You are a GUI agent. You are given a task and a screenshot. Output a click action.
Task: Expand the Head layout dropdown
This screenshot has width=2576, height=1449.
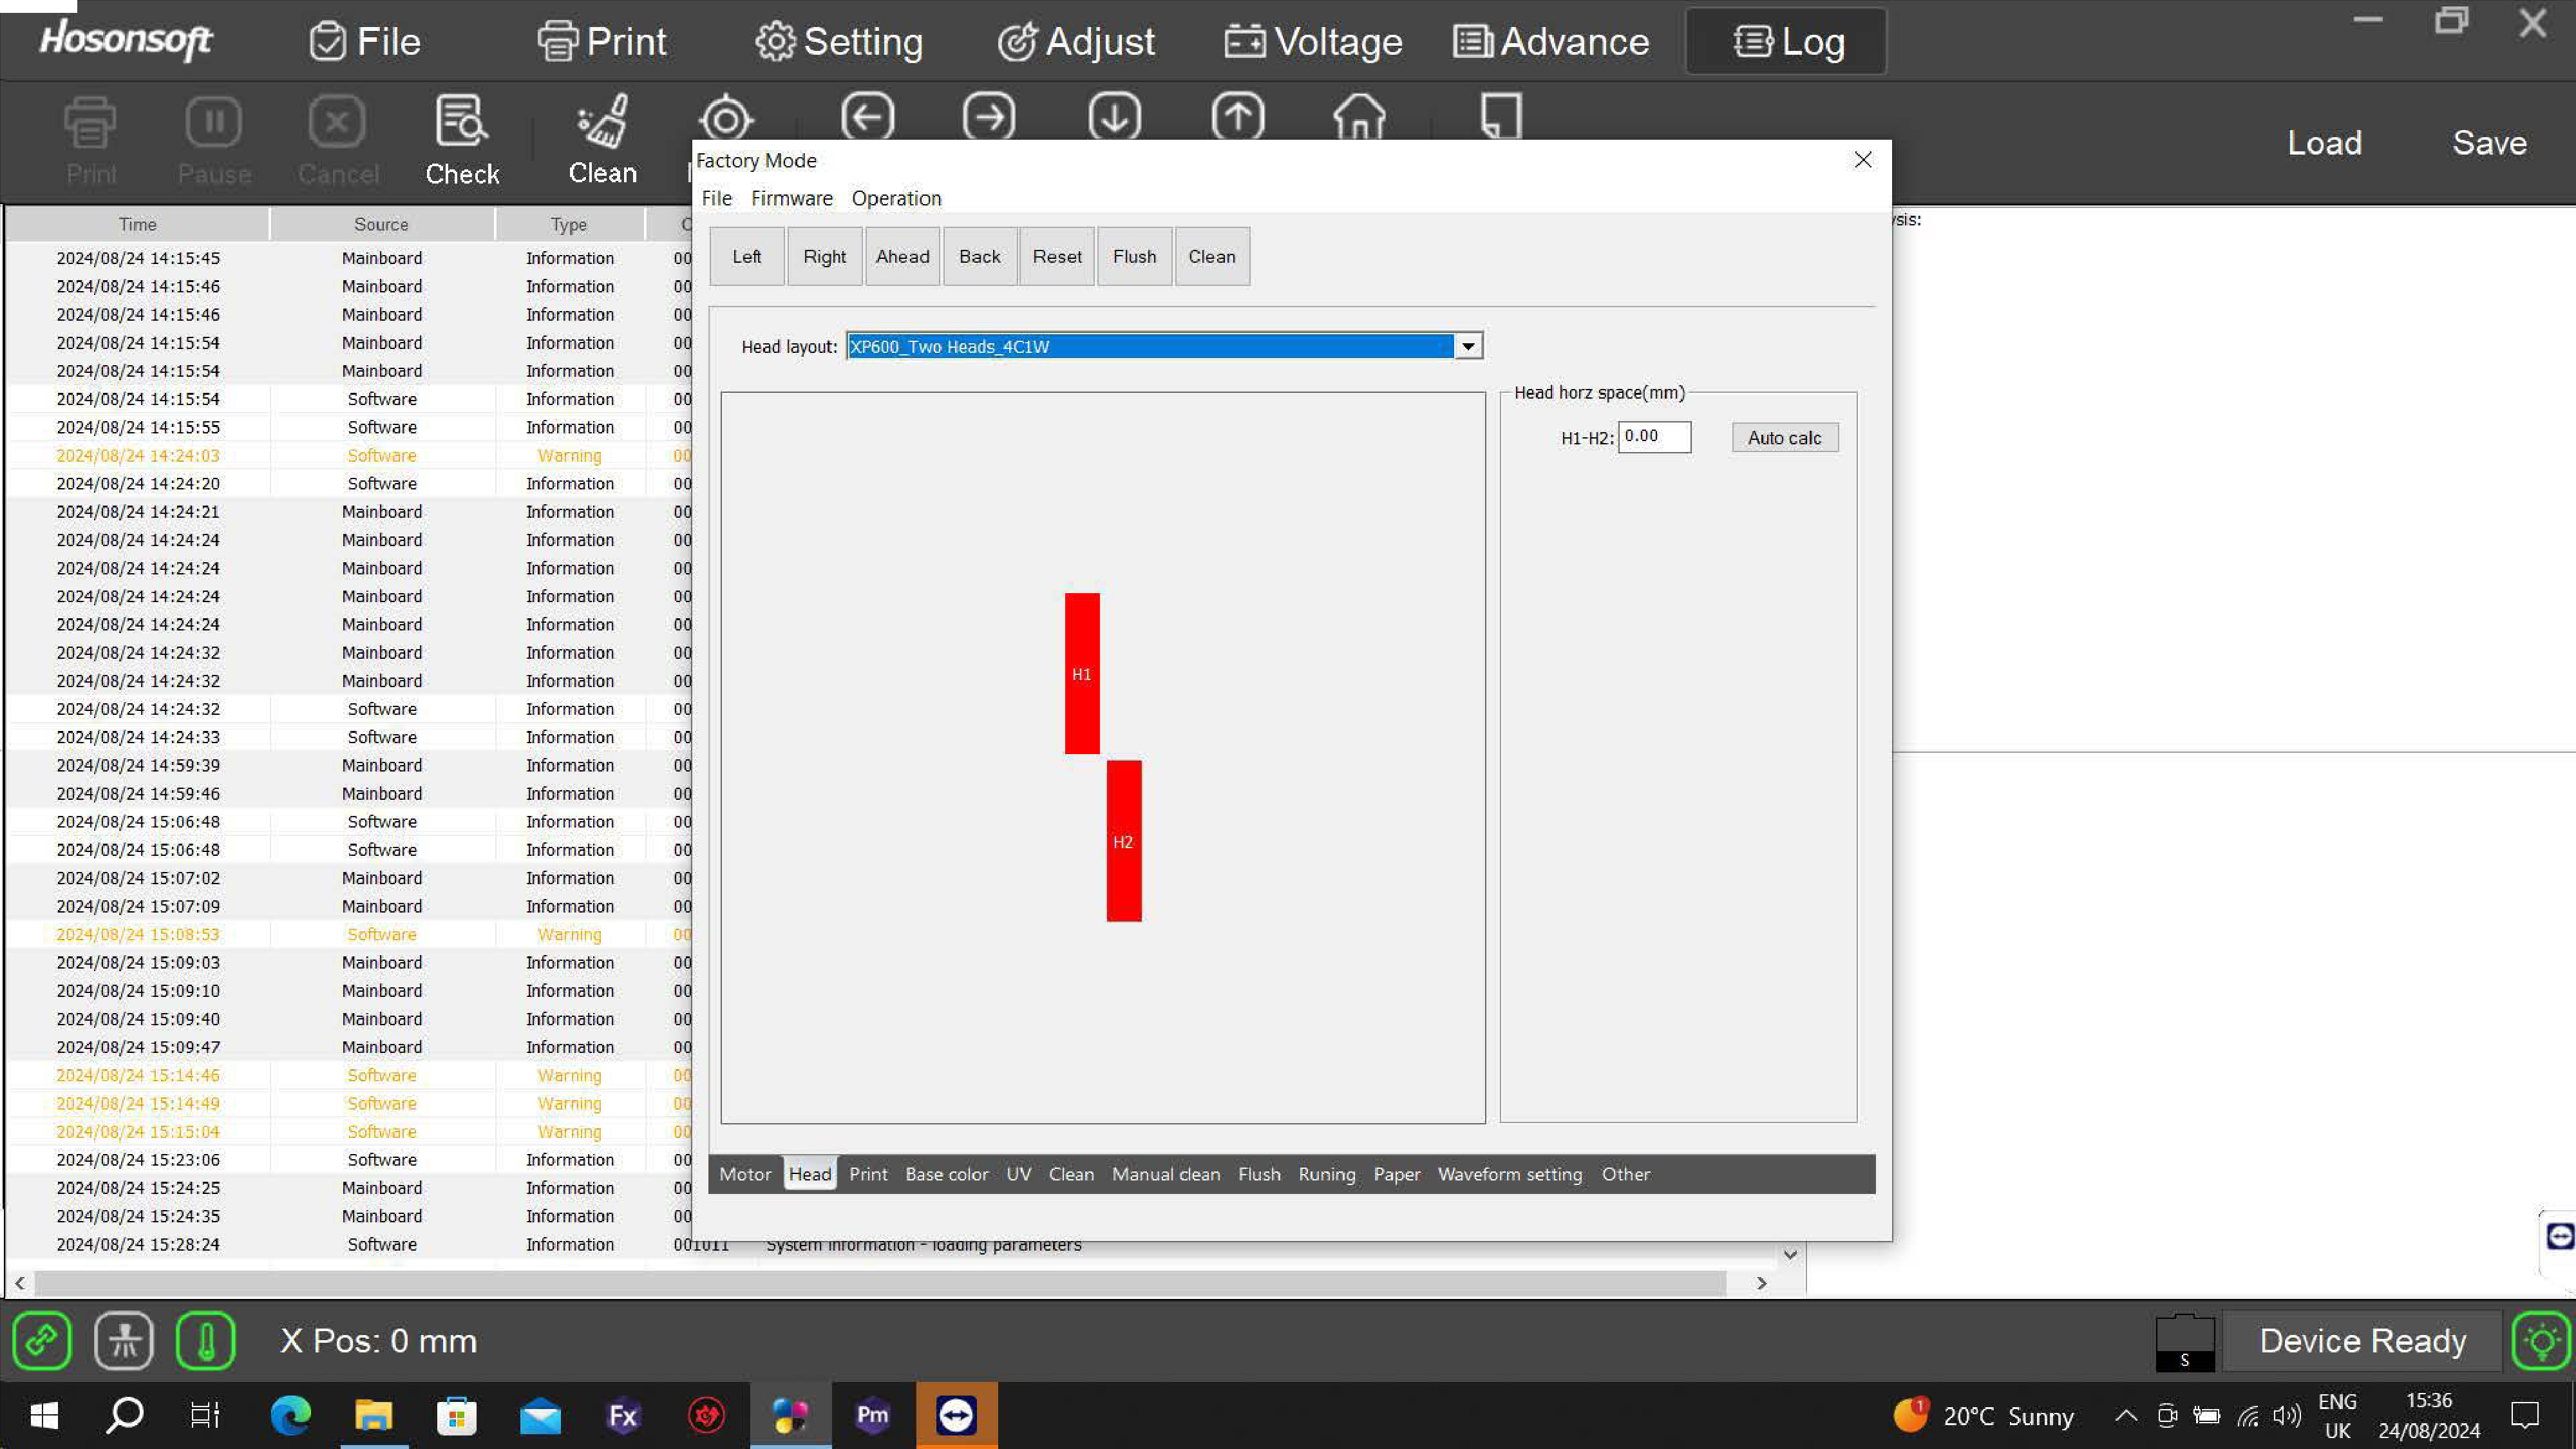[1467, 346]
